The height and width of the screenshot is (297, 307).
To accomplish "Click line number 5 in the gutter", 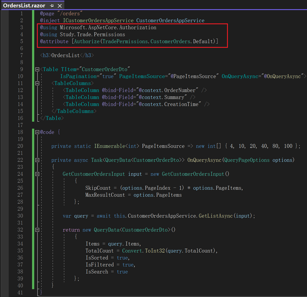I will pyautogui.click(x=22, y=41).
